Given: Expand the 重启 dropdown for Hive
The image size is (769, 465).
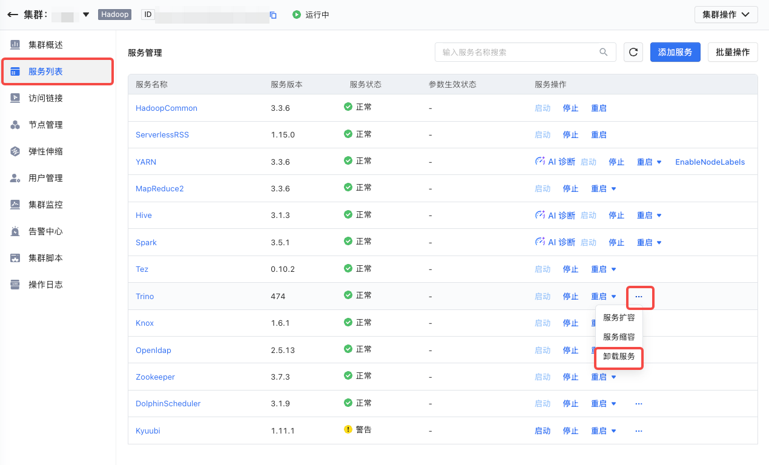Looking at the screenshot, I should pyautogui.click(x=659, y=216).
